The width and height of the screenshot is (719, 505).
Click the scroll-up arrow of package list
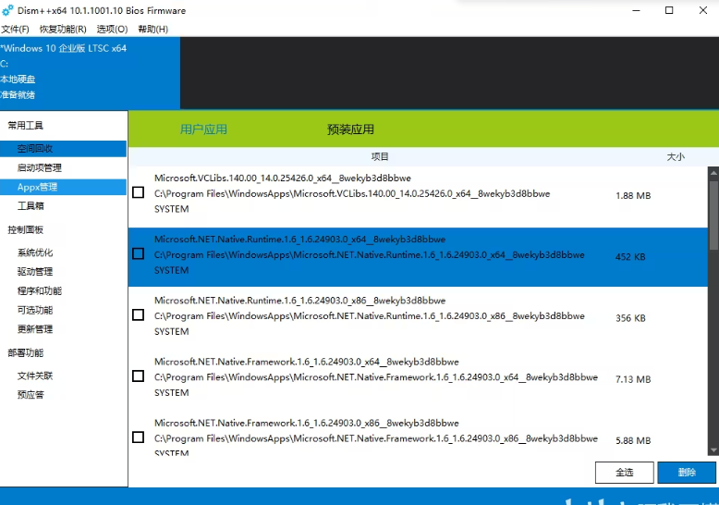713,172
